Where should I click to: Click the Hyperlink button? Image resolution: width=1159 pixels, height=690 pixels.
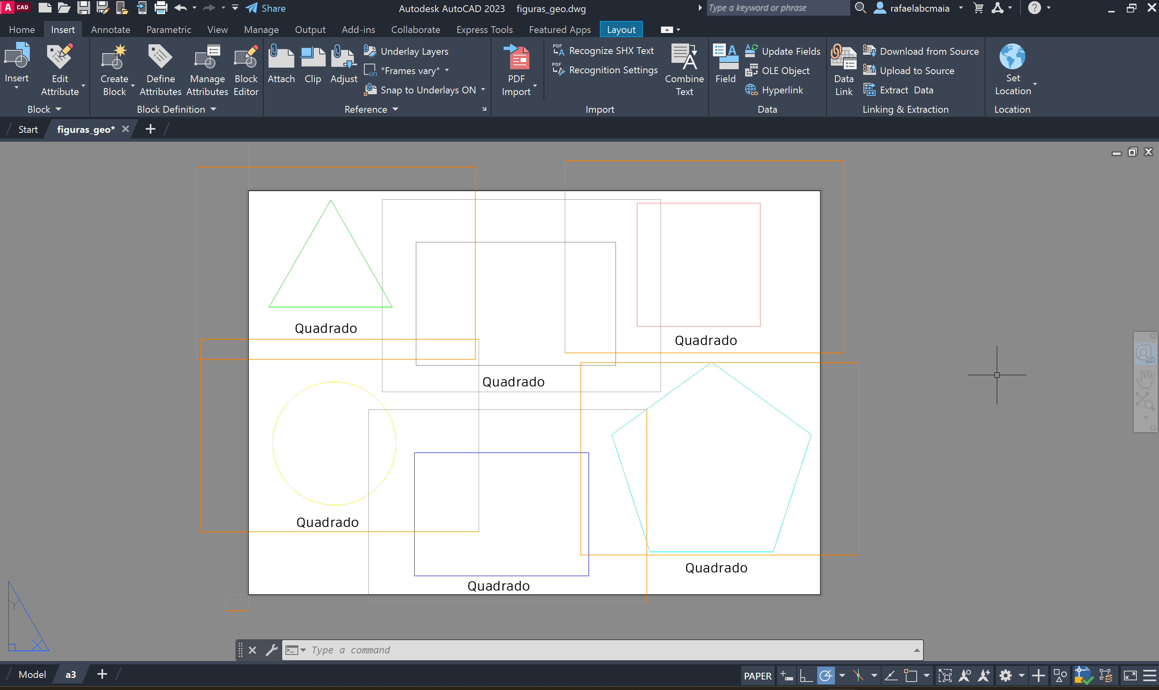click(781, 90)
